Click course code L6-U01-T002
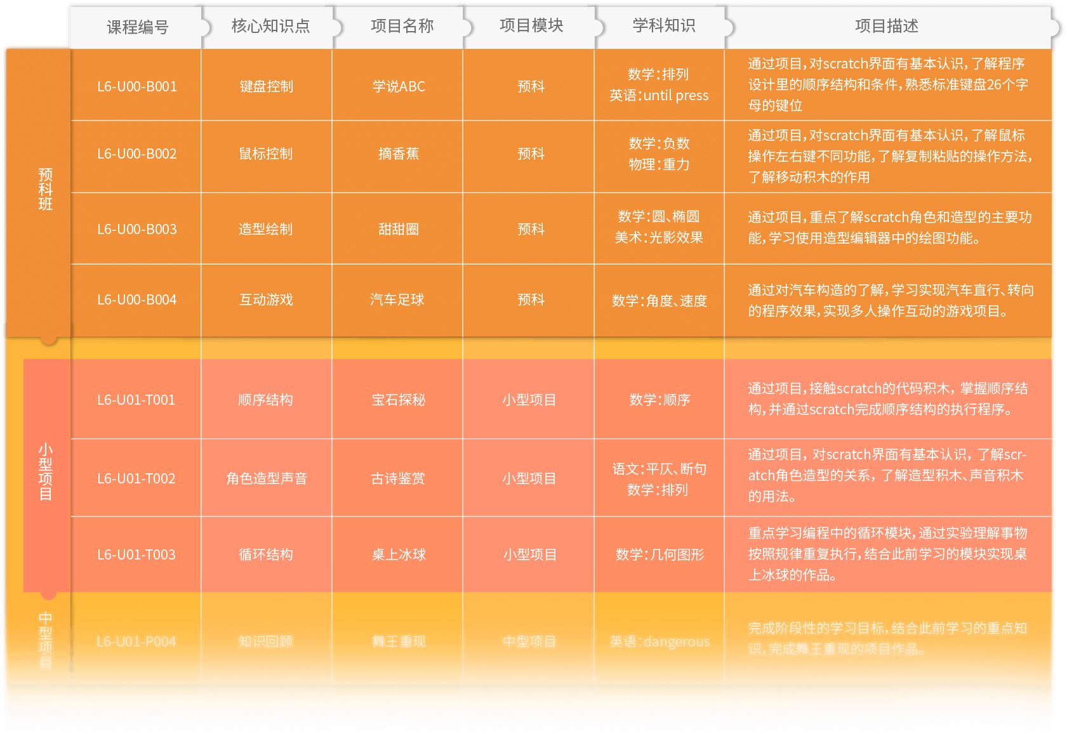Image resolution: width=1067 pixels, height=734 pixels. (x=136, y=478)
